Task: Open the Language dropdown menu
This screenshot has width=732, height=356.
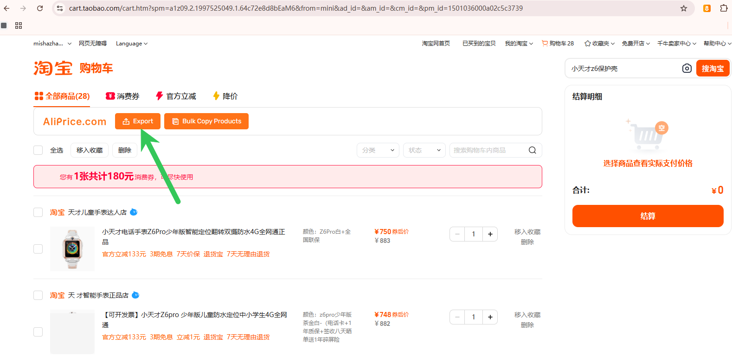Action: point(131,44)
